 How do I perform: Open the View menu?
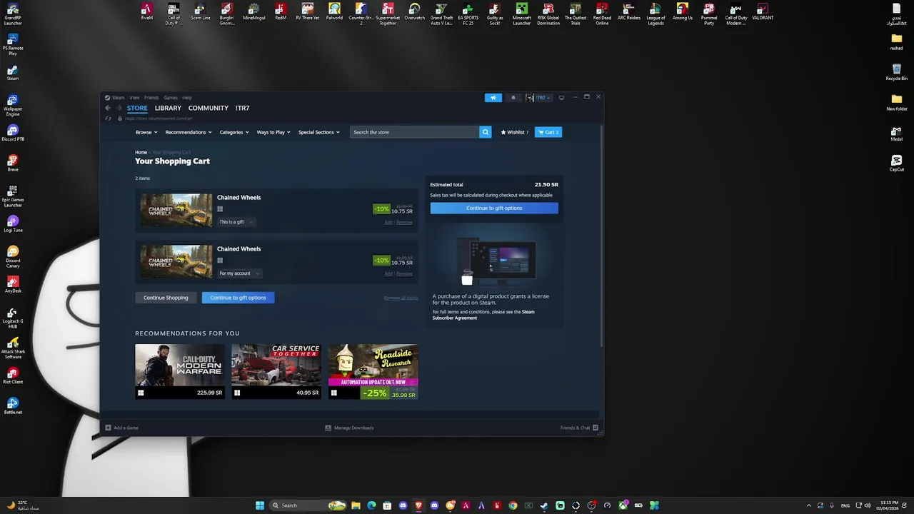click(x=134, y=98)
